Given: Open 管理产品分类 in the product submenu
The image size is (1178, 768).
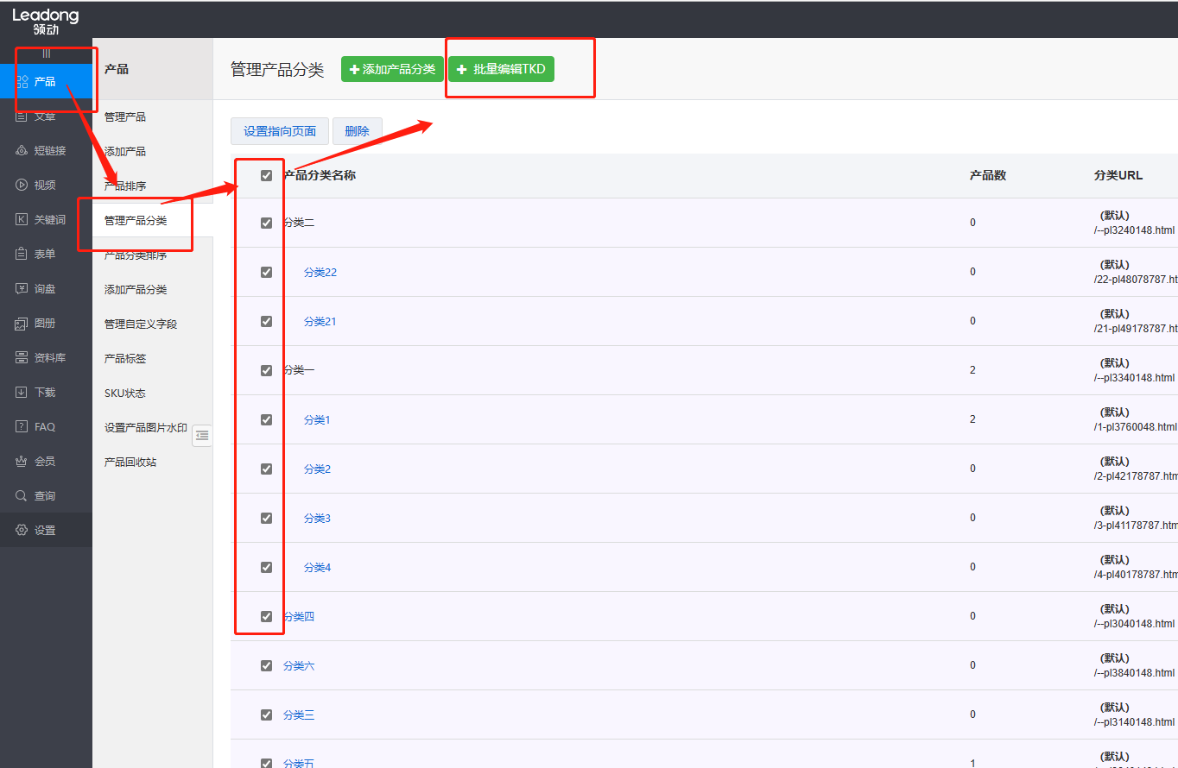Looking at the screenshot, I should pos(136,221).
